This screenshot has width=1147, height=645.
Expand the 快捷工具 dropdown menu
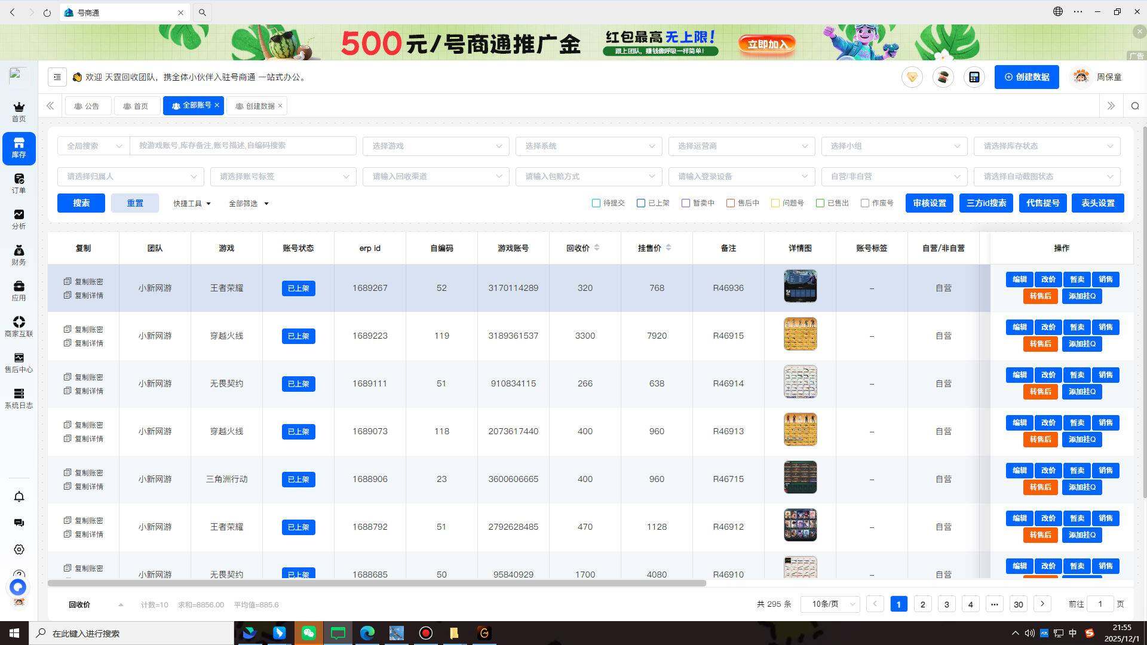pos(191,203)
